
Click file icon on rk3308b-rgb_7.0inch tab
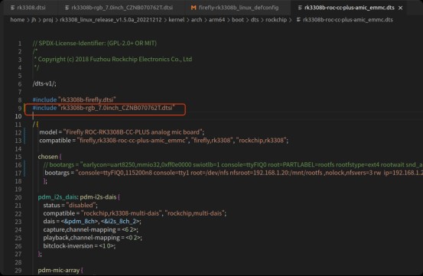[x=67, y=8]
